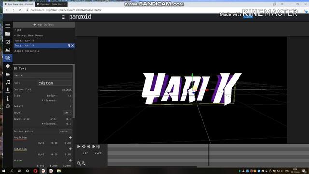The width and height of the screenshot is (309, 174).
Task: Go back in the browser
Action: coord(7,10)
